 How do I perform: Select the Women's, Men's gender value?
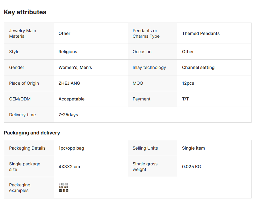[75, 67]
